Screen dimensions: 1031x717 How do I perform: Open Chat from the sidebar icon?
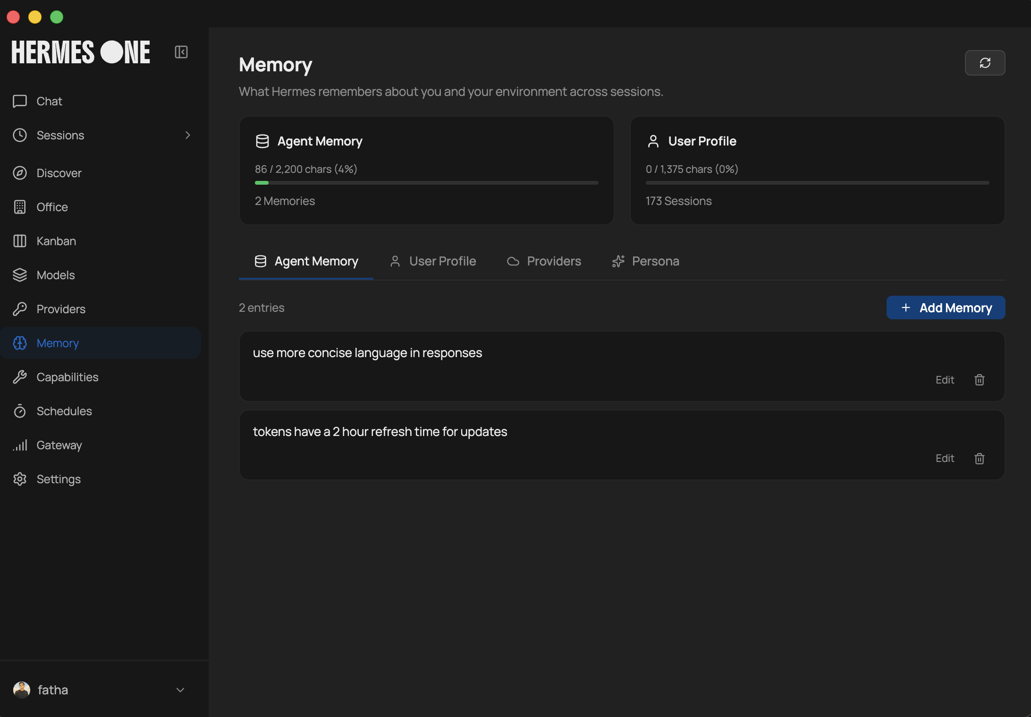tap(20, 101)
